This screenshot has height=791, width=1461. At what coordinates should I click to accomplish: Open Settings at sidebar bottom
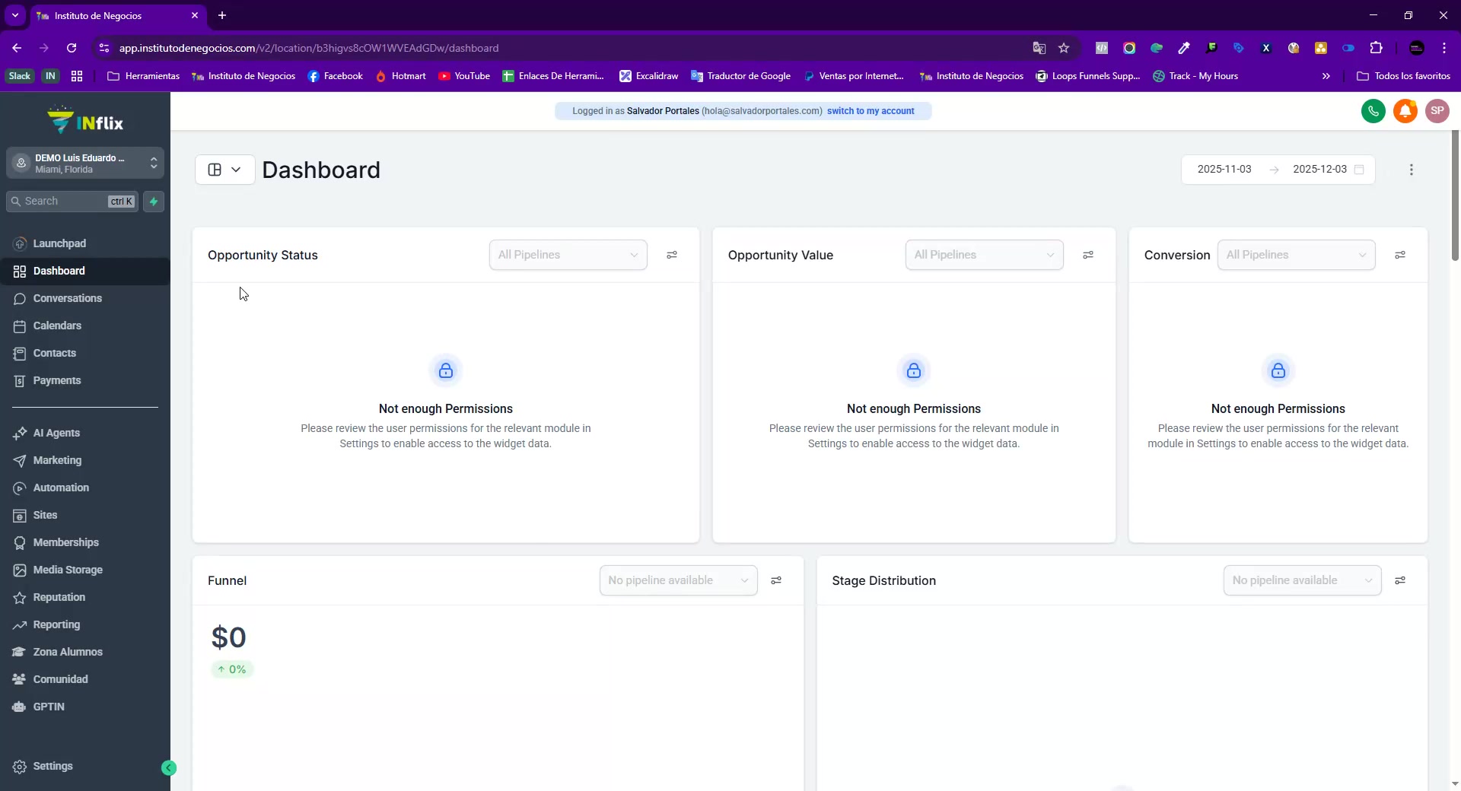pos(53,767)
